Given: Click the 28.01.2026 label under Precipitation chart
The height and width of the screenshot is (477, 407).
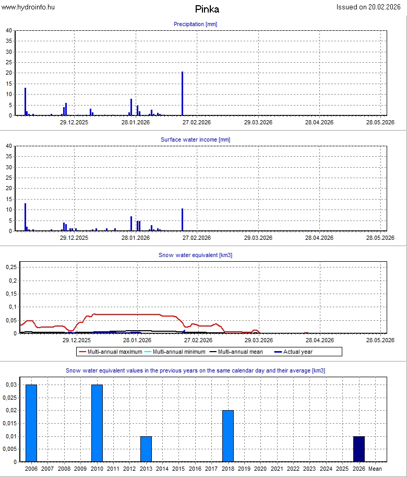Looking at the screenshot, I should point(135,122).
